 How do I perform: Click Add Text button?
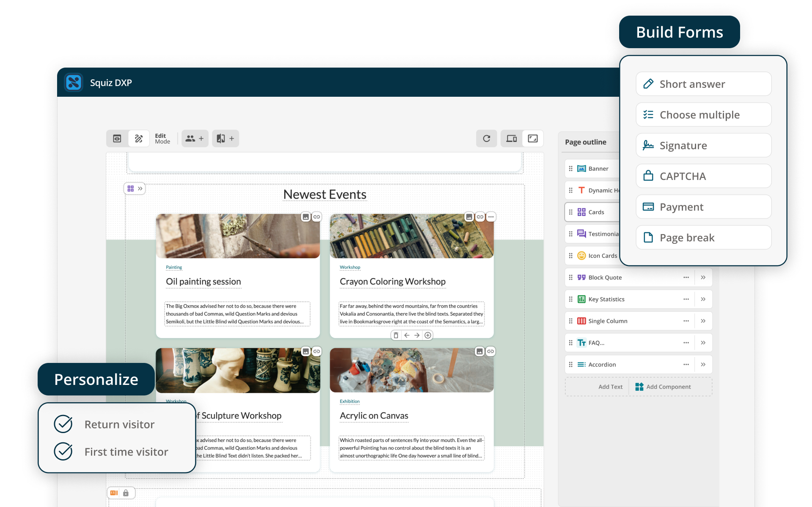click(610, 387)
